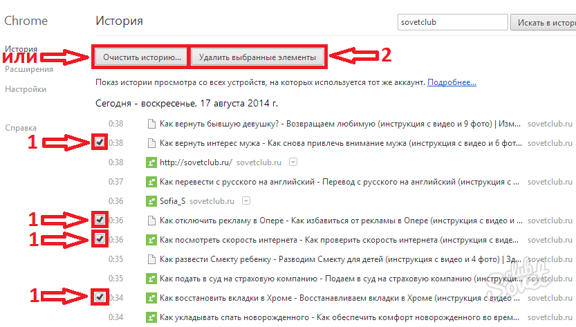Open 'Расширения' in the sidebar
Viewport: 576px width, 327px height.
29,69
